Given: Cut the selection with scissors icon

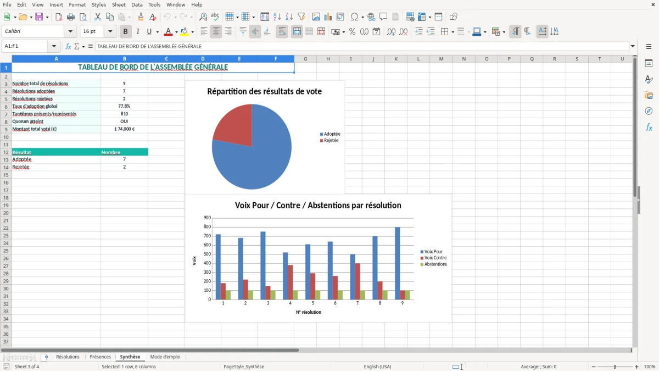Looking at the screenshot, I should [x=98, y=17].
